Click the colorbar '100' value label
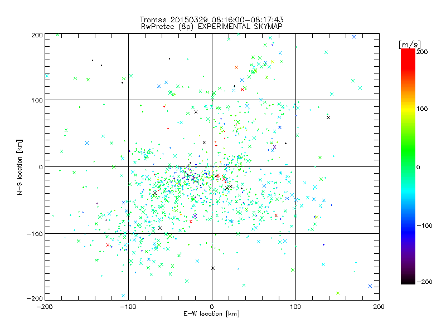This screenshot has height=334, width=446. coord(422,109)
